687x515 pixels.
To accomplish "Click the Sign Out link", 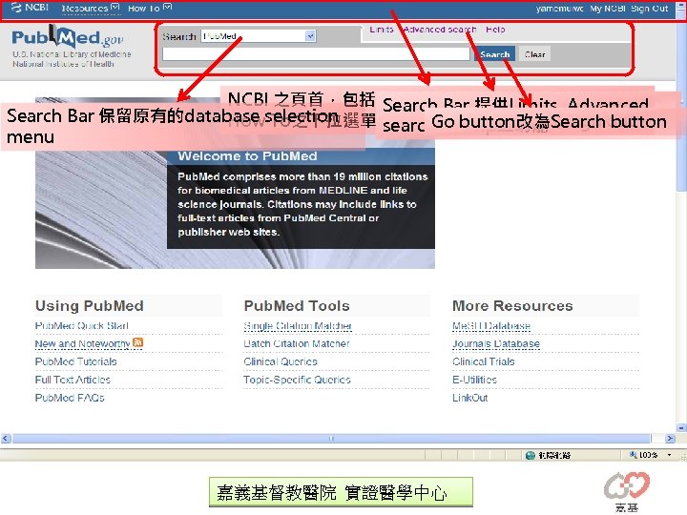I will click(650, 9).
